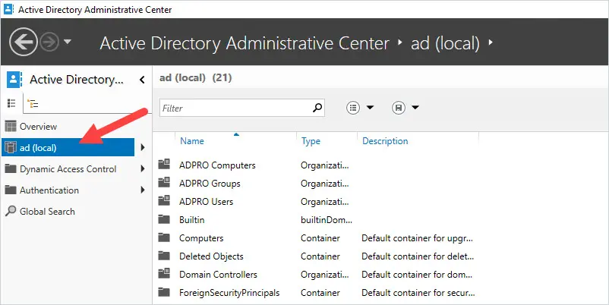Viewport: 609px width, 305px height.
Task: Select the ADPRO Groups row
Action: [x=317, y=184]
